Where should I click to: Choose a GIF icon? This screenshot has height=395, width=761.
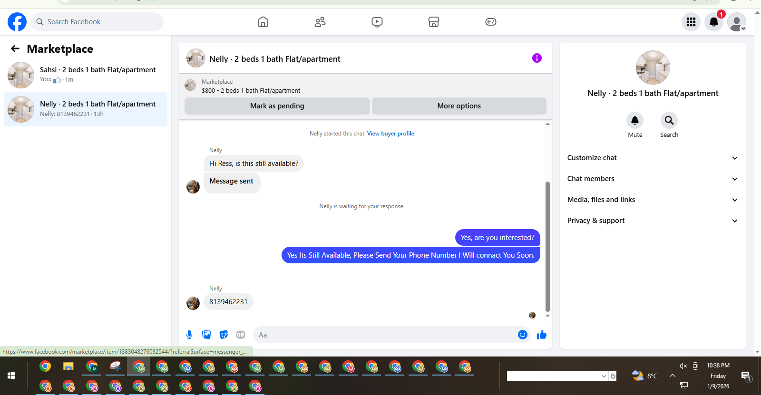pos(241,335)
